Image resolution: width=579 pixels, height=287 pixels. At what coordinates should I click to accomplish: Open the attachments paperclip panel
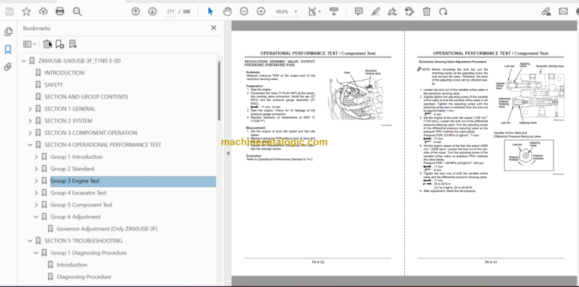(8, 67)
